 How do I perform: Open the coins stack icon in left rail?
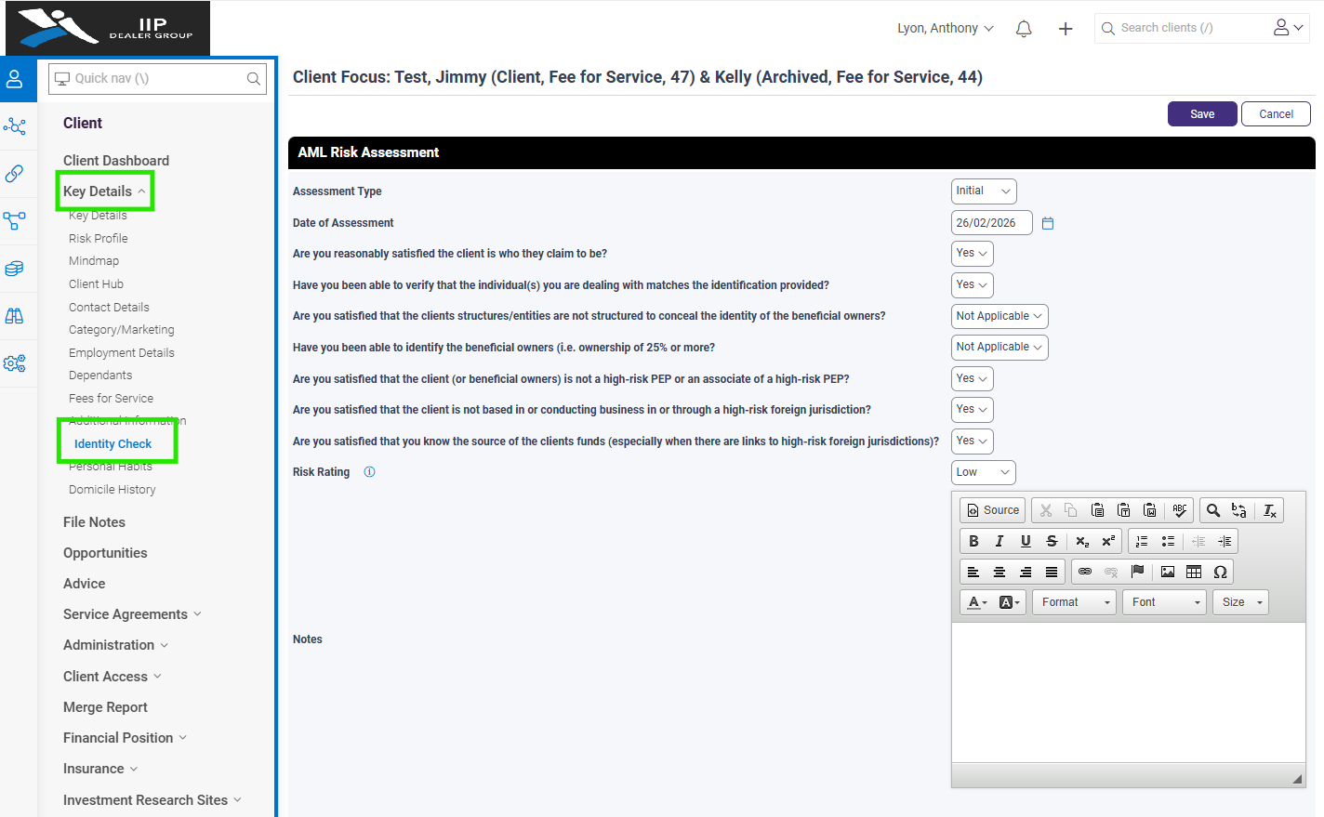(15, 269)
